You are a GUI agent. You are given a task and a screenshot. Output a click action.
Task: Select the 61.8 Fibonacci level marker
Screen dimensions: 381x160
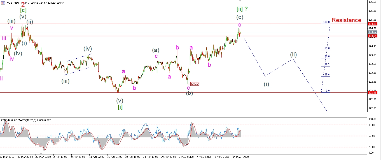pyautogui.click(x=327, y=48)
